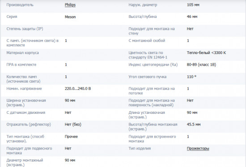This screenshot has height=167, width=246.
Task: Select the Угол светового пучка label
Action: pyautogui.click(x=147, y=77)
